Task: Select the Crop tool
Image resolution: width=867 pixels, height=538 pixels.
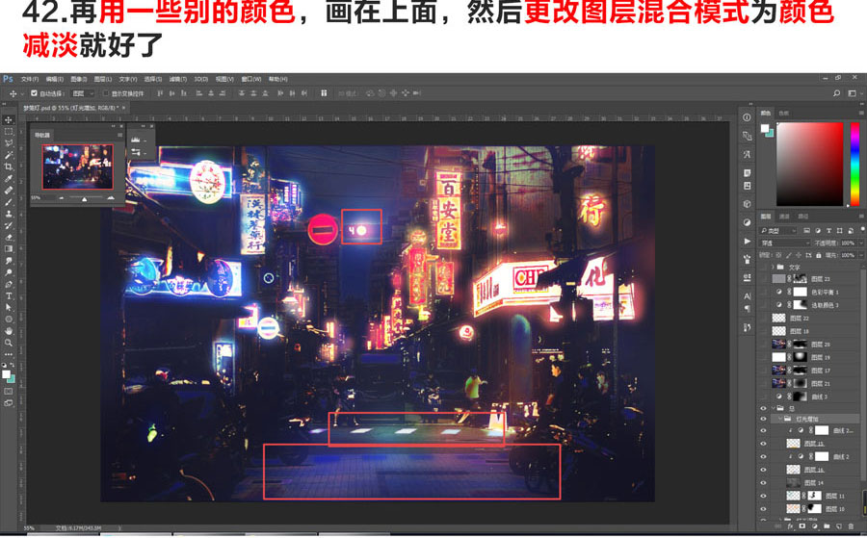Action: coord(9,167)
